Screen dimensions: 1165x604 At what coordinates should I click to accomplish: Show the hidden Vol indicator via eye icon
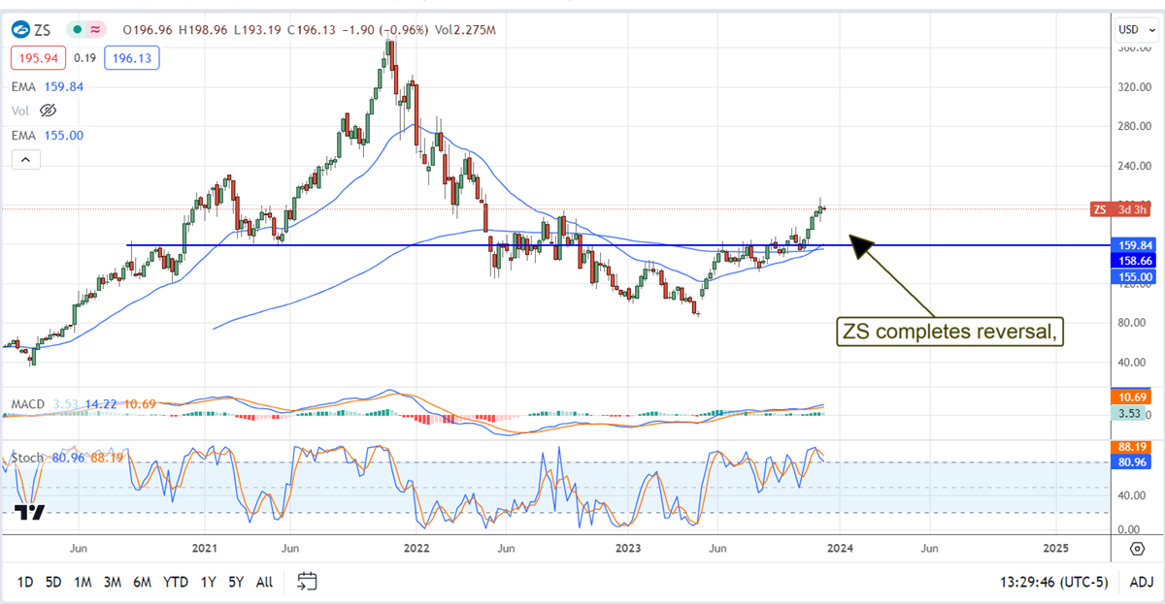[48, 111]
